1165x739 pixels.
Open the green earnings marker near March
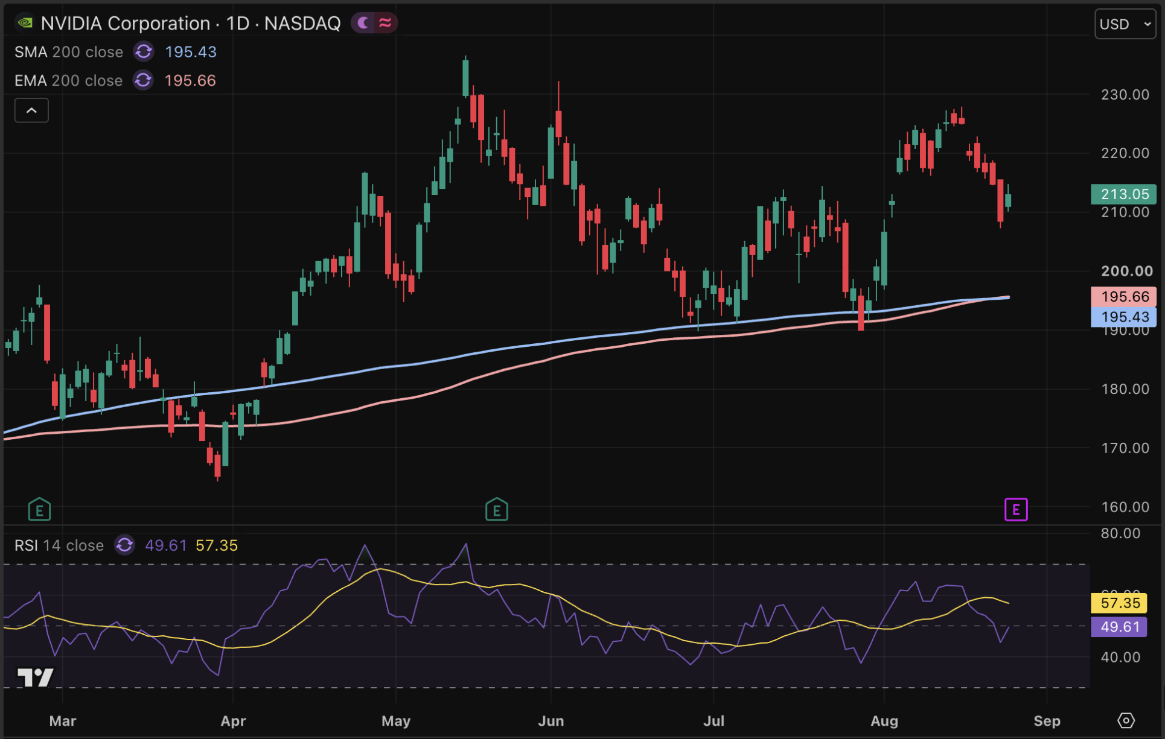pos(39,510)
